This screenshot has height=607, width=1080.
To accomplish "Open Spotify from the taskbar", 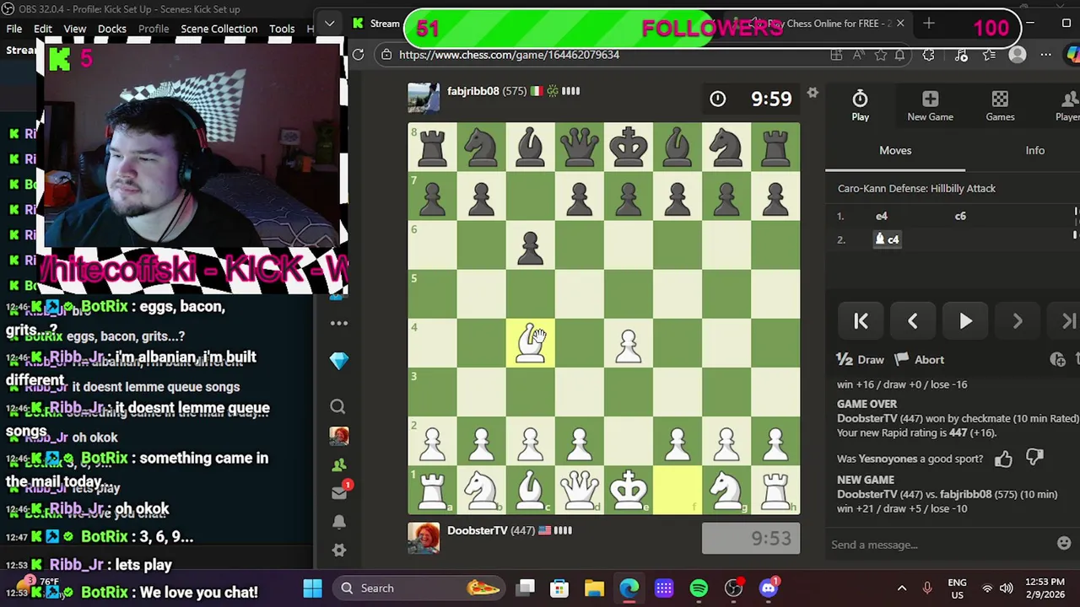I will 699,588.
